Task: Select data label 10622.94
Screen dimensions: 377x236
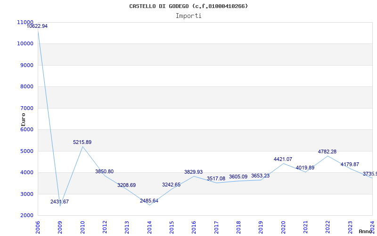Action: pos(37,26)
